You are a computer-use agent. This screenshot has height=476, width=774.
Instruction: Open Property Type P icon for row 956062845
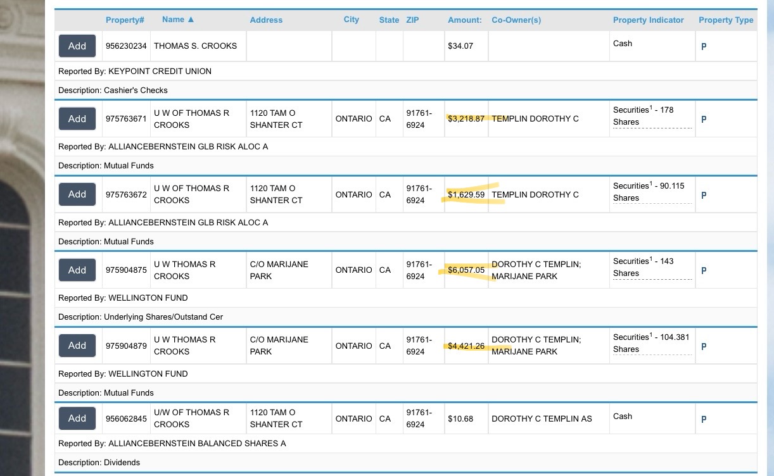pos(704,419)
